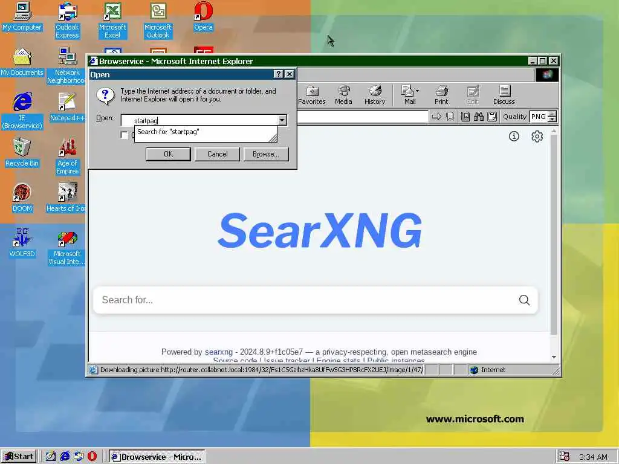Expand the Open combo box dropdown arrow
The image size is (619, 464).
282,120
